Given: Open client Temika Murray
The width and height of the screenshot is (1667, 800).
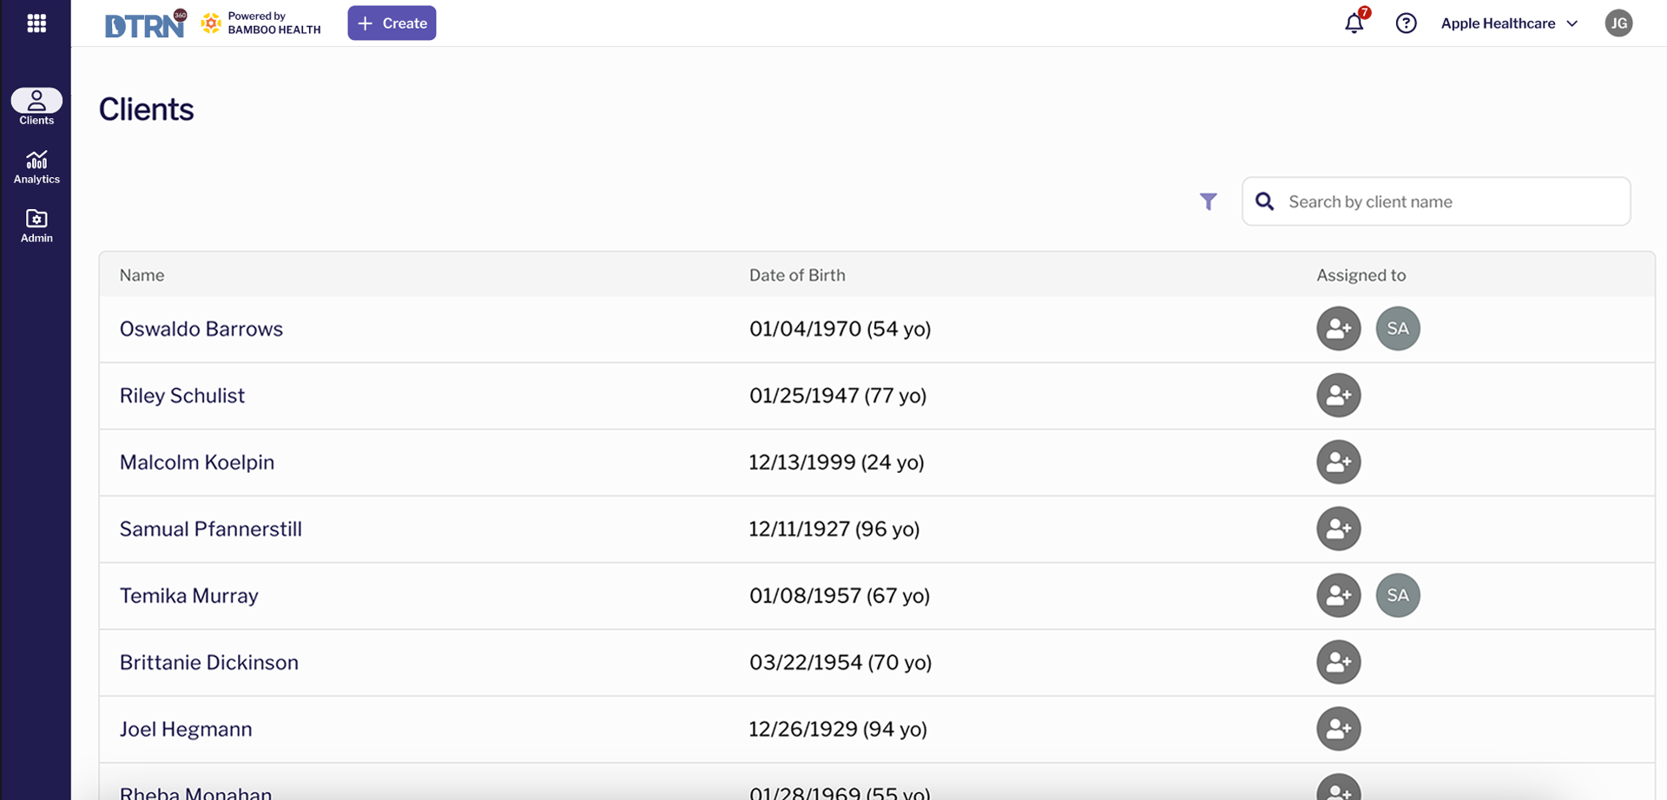Looking at the screenshot, I should point(189,596).
